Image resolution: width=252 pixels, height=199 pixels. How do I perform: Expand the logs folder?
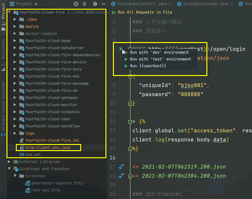15,133
